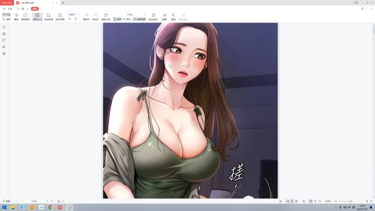375x211 pixels.
Task: Open the 100% zoom dropdown in the status bar
Action: 329,201
